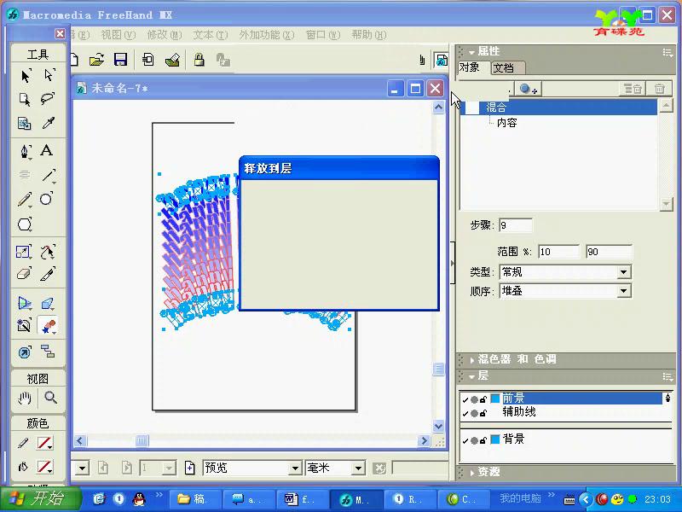
Task: Click the 前景 layer color swatch
Action: [x=495, y=399]
